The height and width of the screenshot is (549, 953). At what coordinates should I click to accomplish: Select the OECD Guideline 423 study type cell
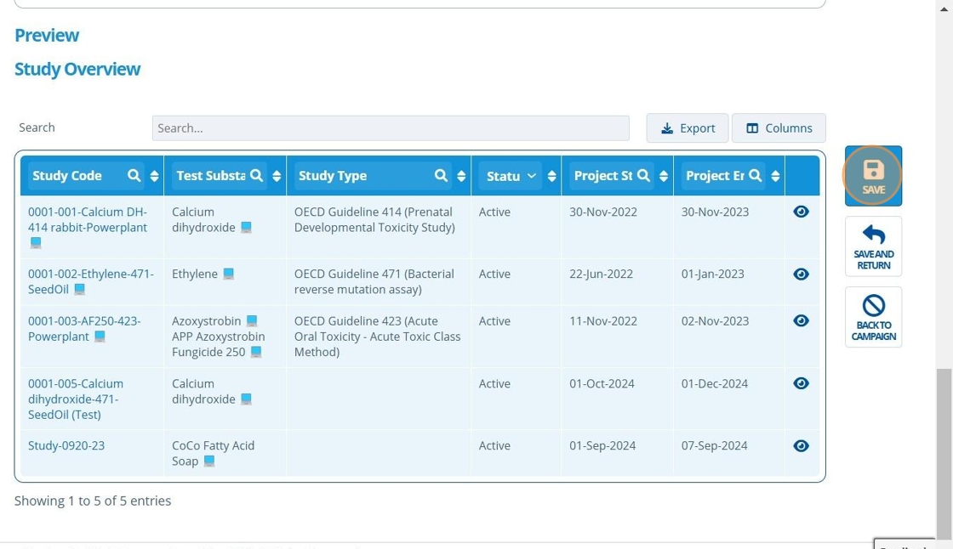coord(379,336)
